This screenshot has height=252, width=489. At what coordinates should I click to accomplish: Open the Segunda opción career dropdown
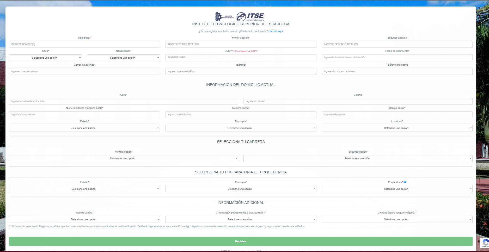coord(358,159)
